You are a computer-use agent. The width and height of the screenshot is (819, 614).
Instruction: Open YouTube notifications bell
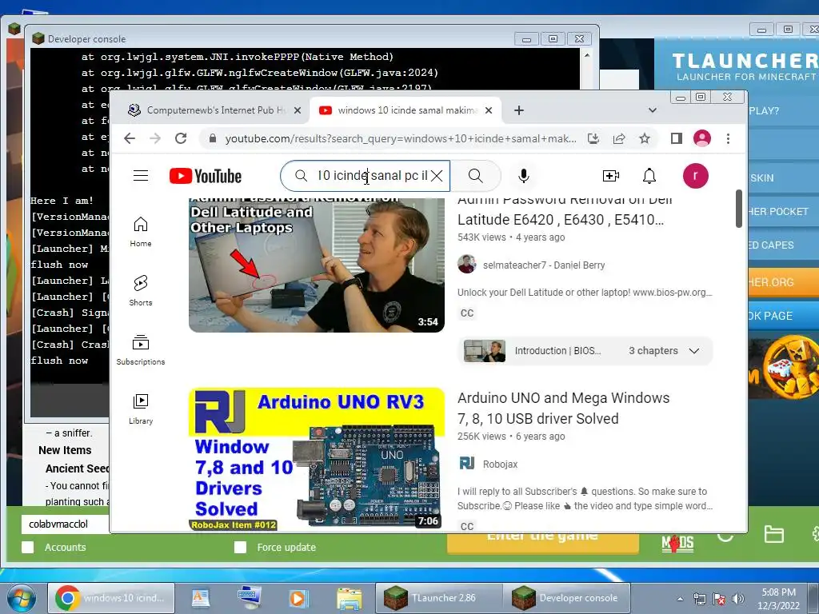pos(649,176)
